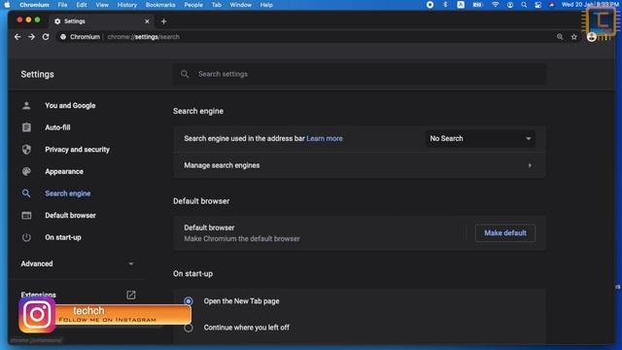Viewport: 622px width, 350px height.
Task: Go forward with the browser forward arrow
Action: [31, 37]
